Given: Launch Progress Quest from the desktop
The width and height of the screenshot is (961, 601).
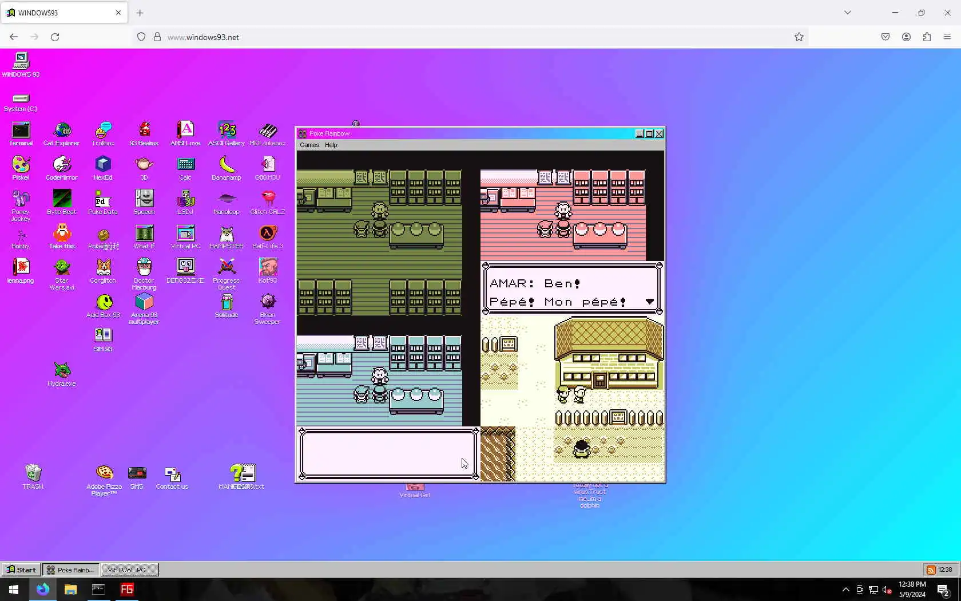Looking at the screenshot, I should 227,275.
